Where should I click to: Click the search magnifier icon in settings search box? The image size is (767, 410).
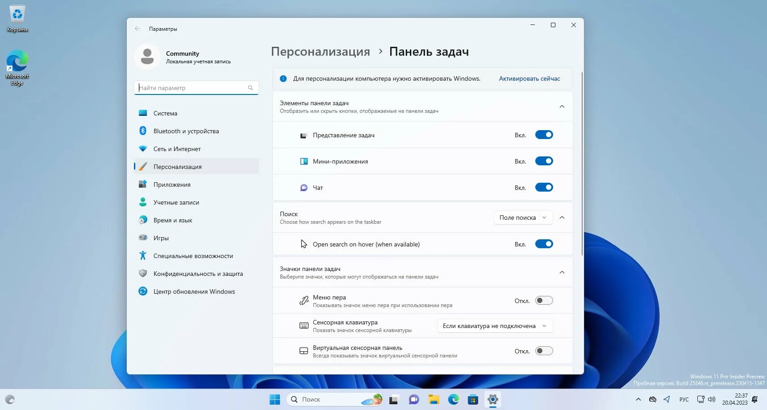pos(250,88)
